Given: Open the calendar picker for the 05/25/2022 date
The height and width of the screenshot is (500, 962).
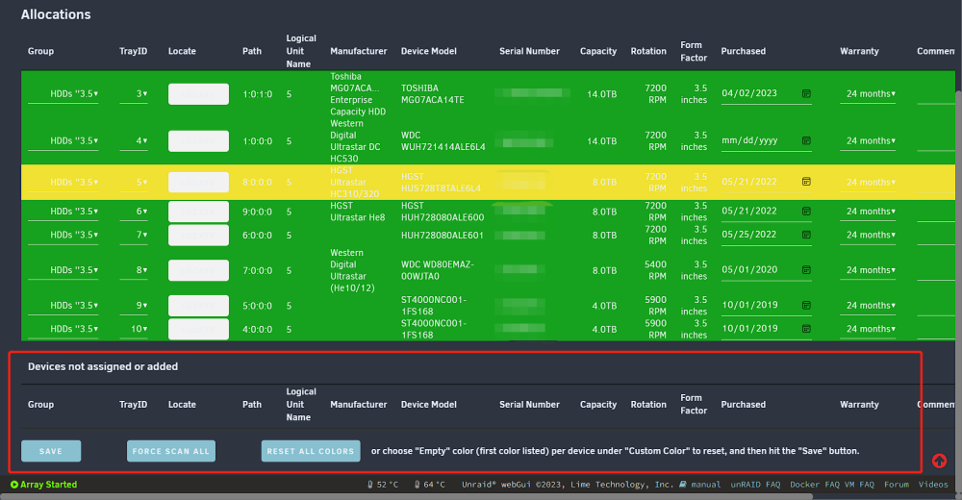Looking at the screenshot, I should coord(806,235).
